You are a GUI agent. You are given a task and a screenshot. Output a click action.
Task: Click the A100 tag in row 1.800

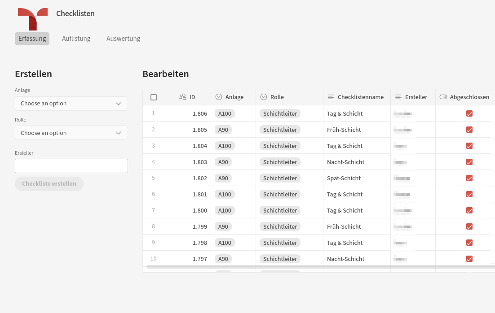tap(225, 210)
